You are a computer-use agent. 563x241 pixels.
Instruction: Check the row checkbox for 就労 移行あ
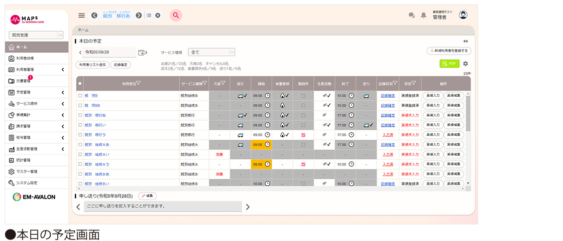click(80, 115)
